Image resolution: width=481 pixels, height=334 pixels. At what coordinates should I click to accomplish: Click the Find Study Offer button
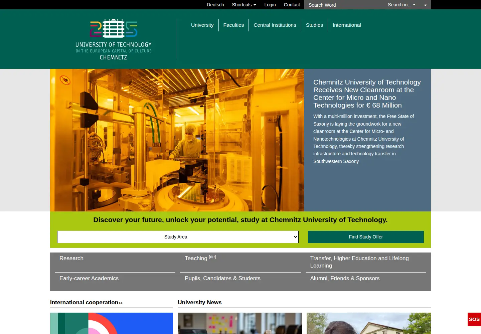click(366, 237)
